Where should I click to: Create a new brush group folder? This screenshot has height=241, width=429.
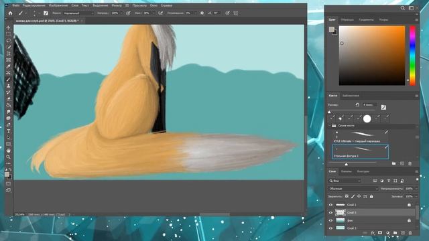pyautogui.click(x=393, y=163)
